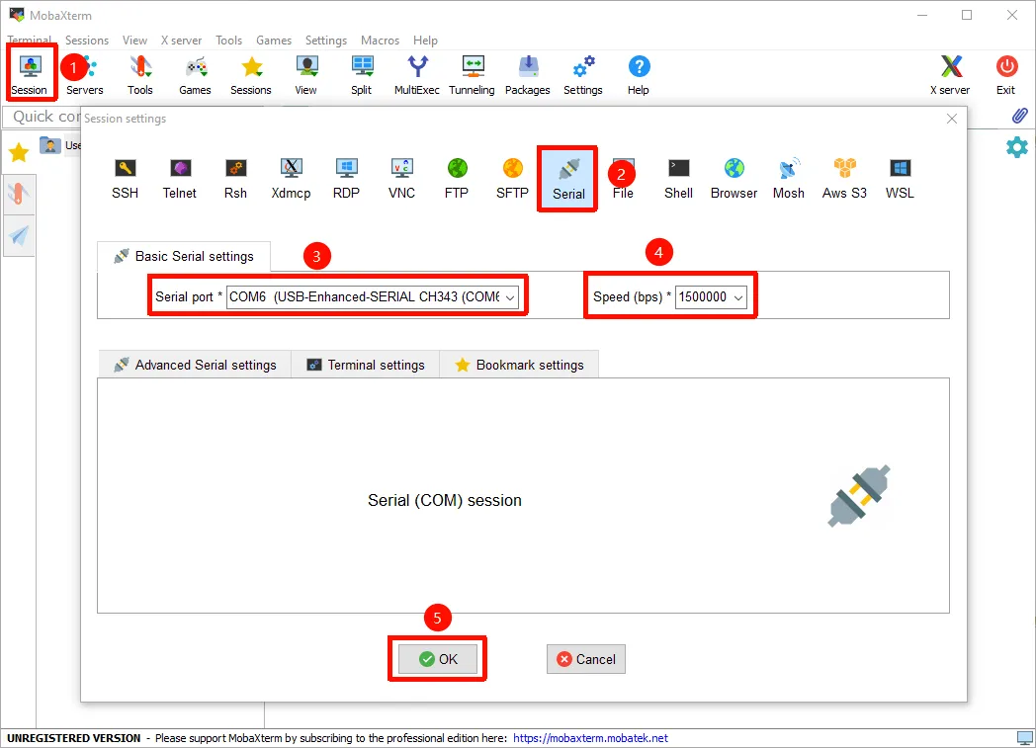Screen dimensions: 1036x748
Task: Choose the Serial session type
Action: tap(568, 179)
